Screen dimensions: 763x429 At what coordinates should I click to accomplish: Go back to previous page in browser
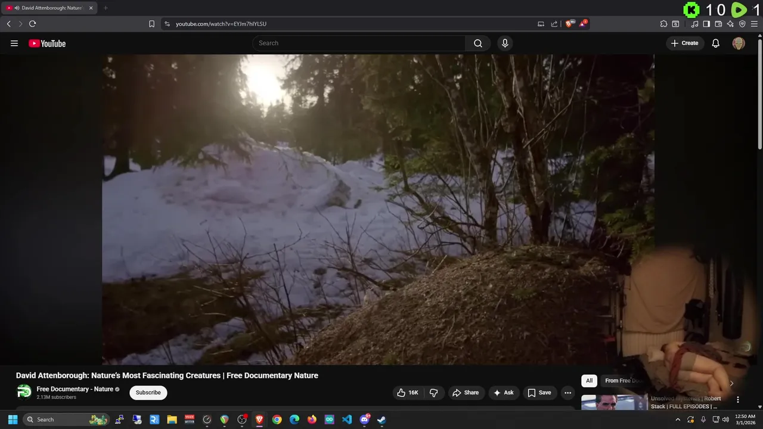(x=8, y=24)
